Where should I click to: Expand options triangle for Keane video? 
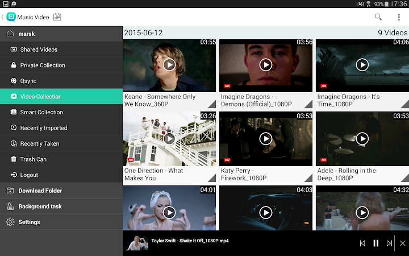[212, 105]
